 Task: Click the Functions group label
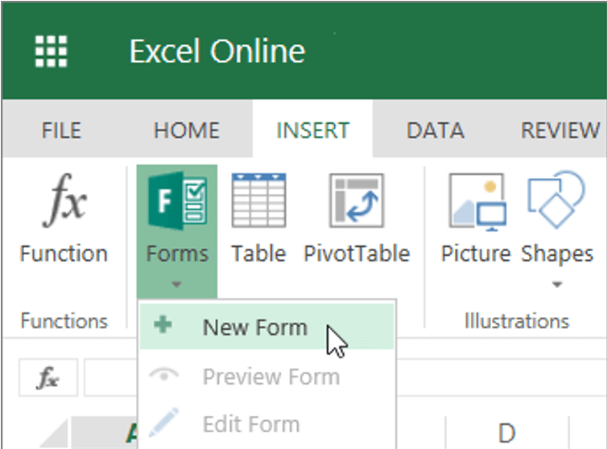click(64, 321)
